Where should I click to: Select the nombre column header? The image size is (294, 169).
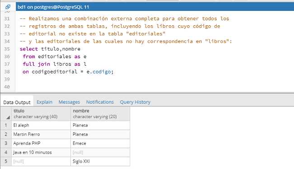(x=100, y=114)
